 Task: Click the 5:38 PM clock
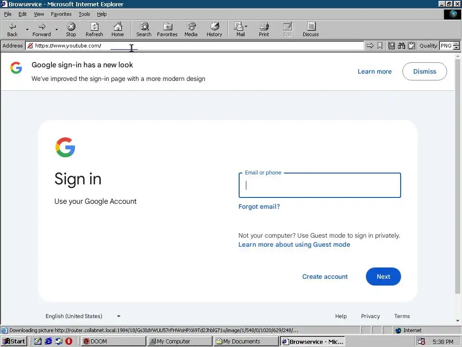pyautogui.click(x=443, y=342)
